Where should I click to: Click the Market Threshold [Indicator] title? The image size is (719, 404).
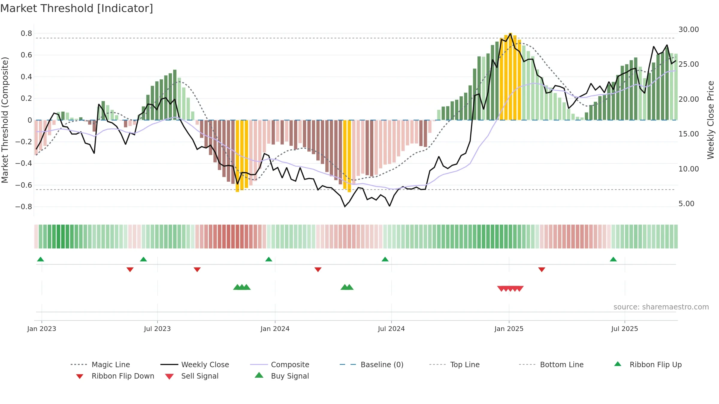(x=77, y=8)
